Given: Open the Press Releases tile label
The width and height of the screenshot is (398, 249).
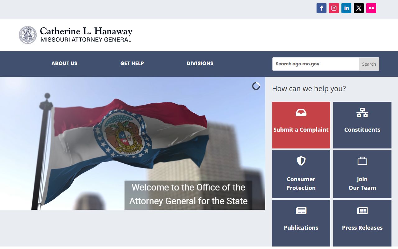Looking at the screenshot, I should point(362,228).
